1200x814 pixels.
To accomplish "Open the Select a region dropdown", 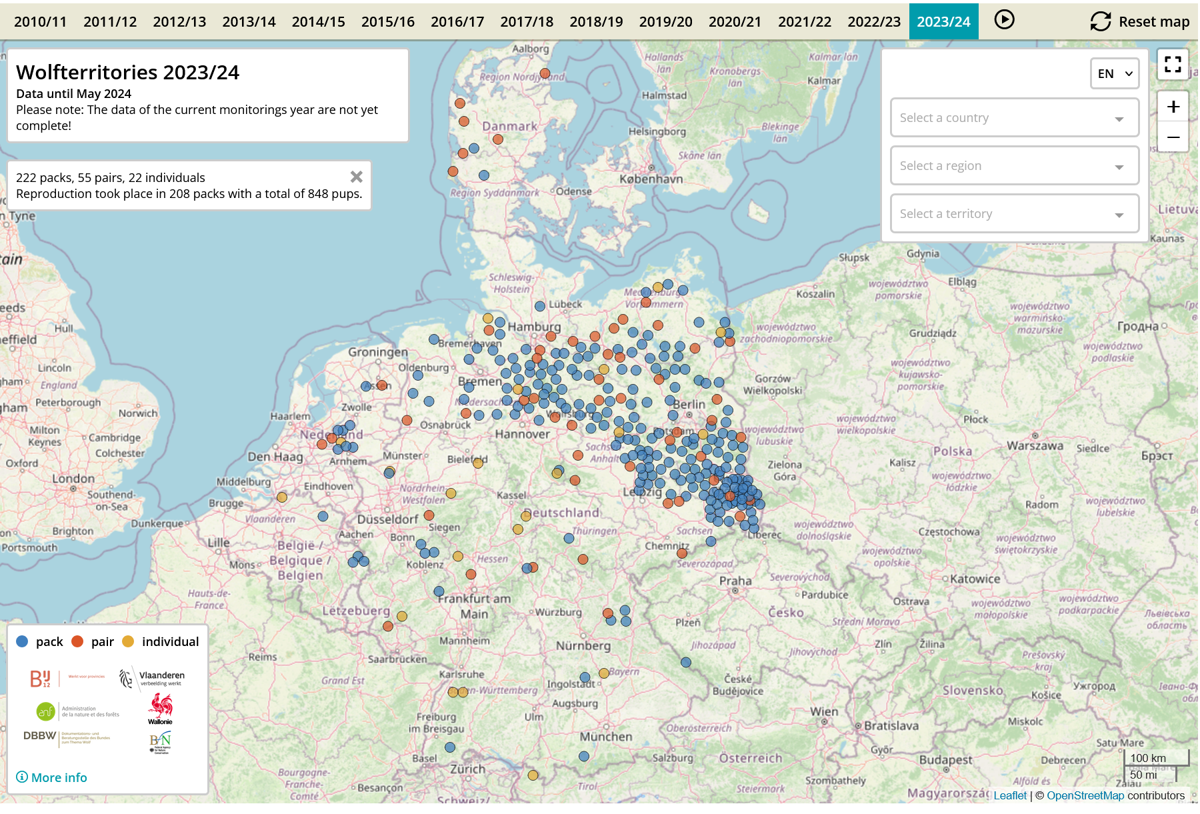I will pyautogui.click(x=1014, y=165).
